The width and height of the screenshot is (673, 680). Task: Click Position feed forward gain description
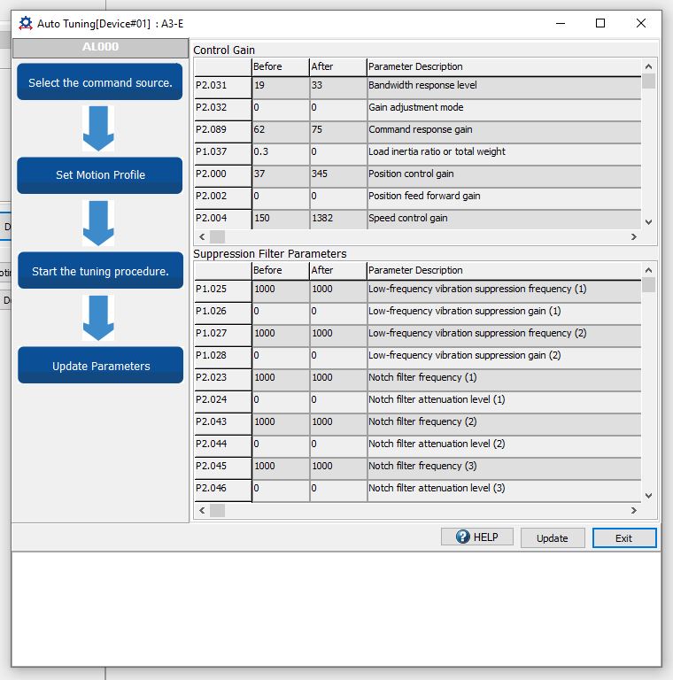[x=504, y=197]
